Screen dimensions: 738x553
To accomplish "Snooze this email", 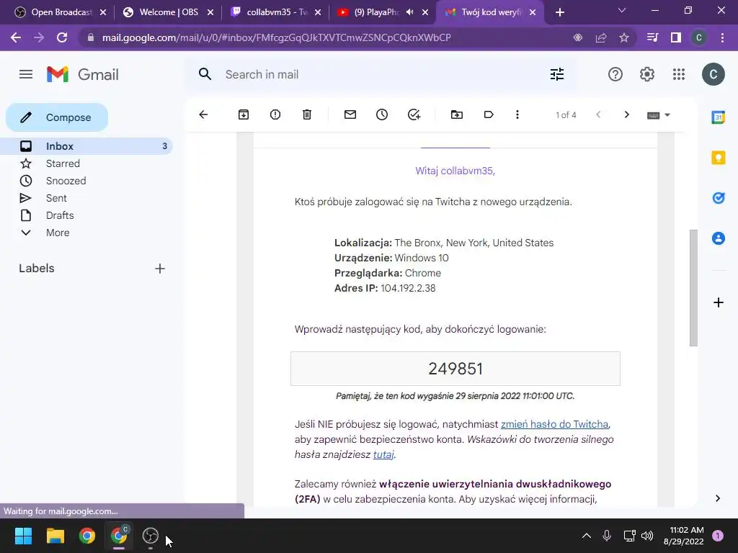I will [382, 114].
